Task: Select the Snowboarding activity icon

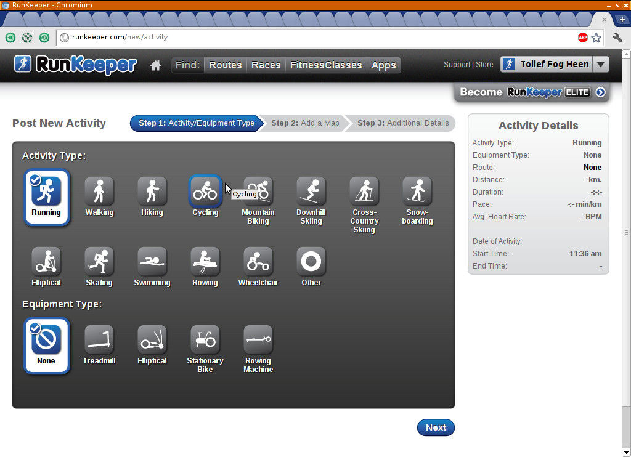Action: 417,191
